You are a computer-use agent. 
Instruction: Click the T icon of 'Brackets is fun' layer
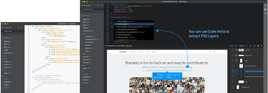(241, 77)
